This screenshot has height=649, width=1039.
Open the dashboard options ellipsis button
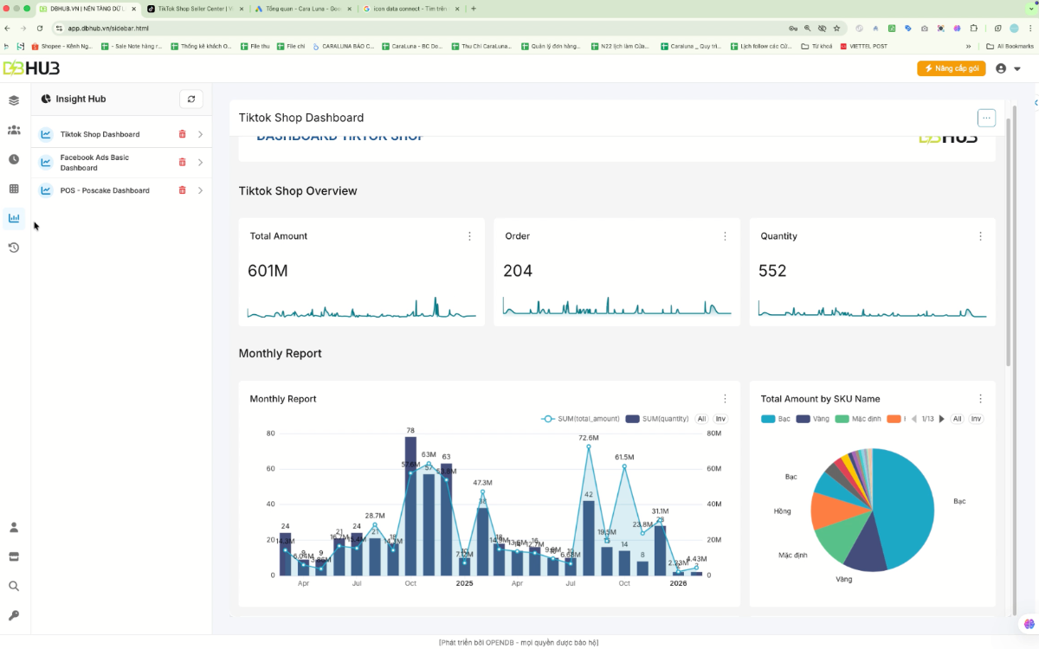click(x=986, y=118)
